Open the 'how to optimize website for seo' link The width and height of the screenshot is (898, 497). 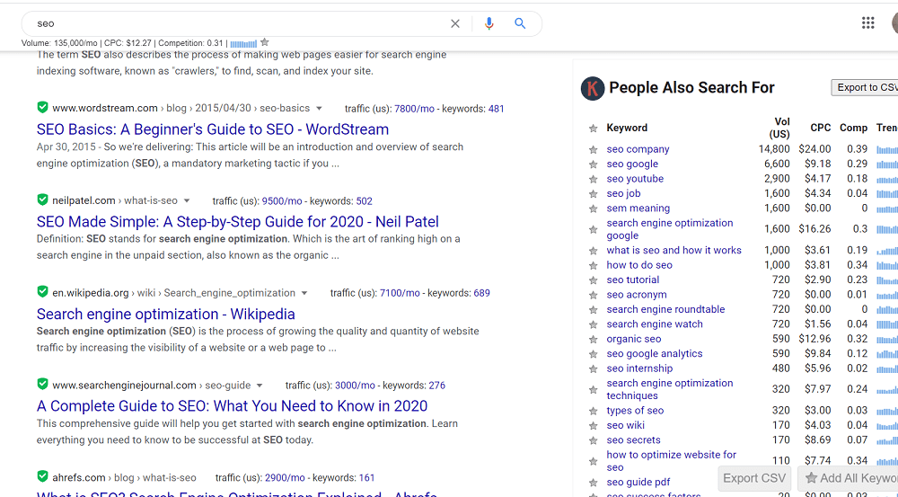point(671,461)
